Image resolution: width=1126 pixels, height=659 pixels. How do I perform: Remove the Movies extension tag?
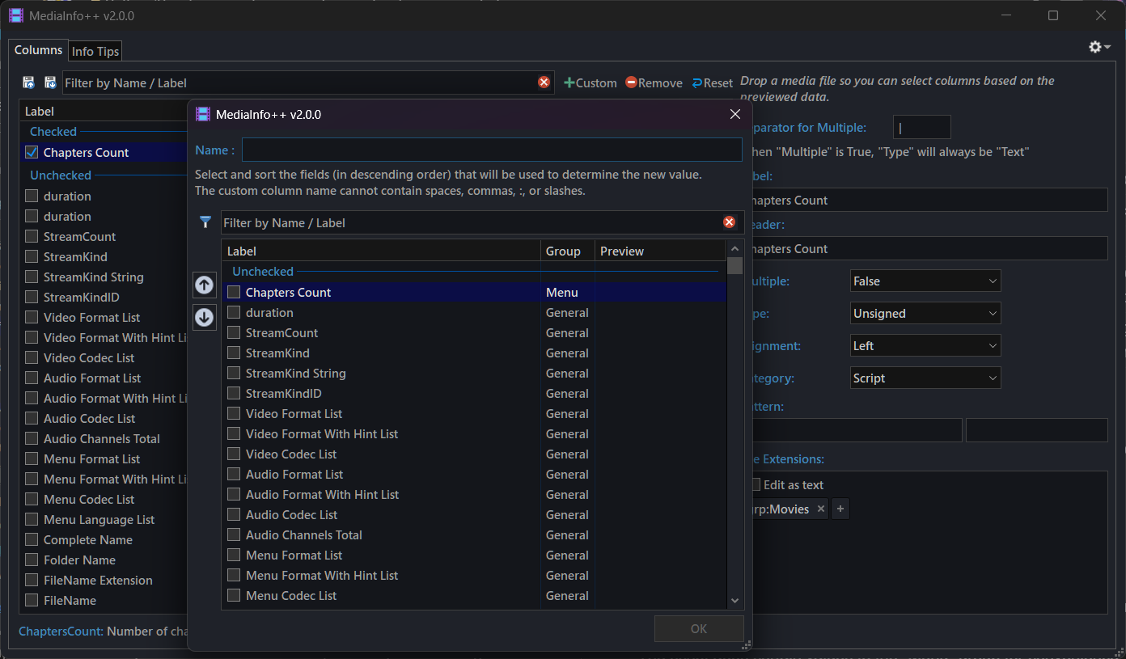tap(820, 509)
